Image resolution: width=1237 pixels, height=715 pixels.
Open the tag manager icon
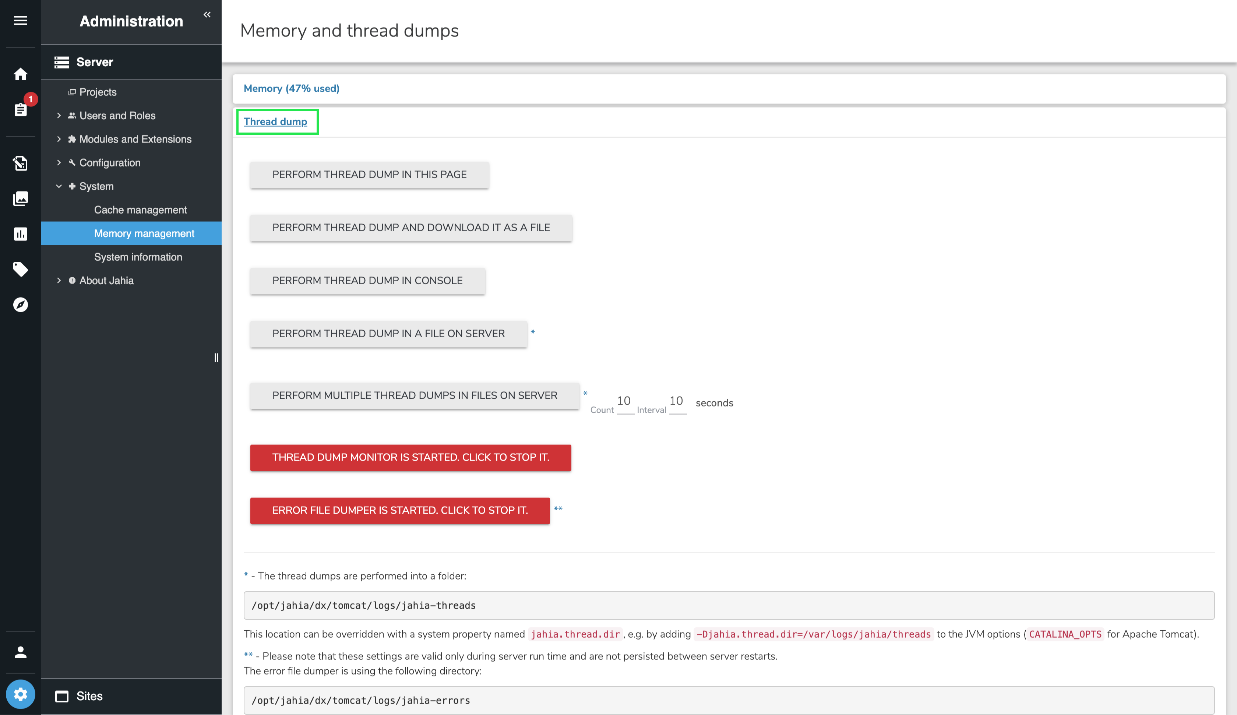(x=20, y=269)
